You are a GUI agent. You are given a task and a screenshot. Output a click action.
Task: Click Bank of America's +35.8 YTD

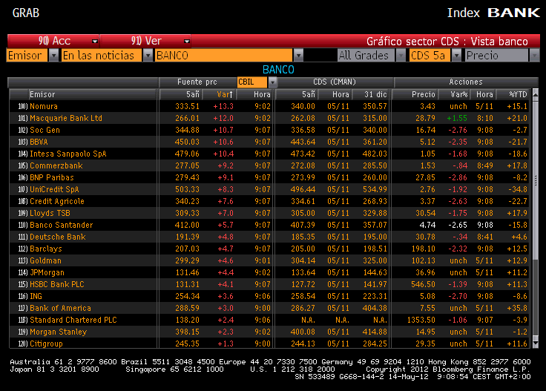click(517, 308)
